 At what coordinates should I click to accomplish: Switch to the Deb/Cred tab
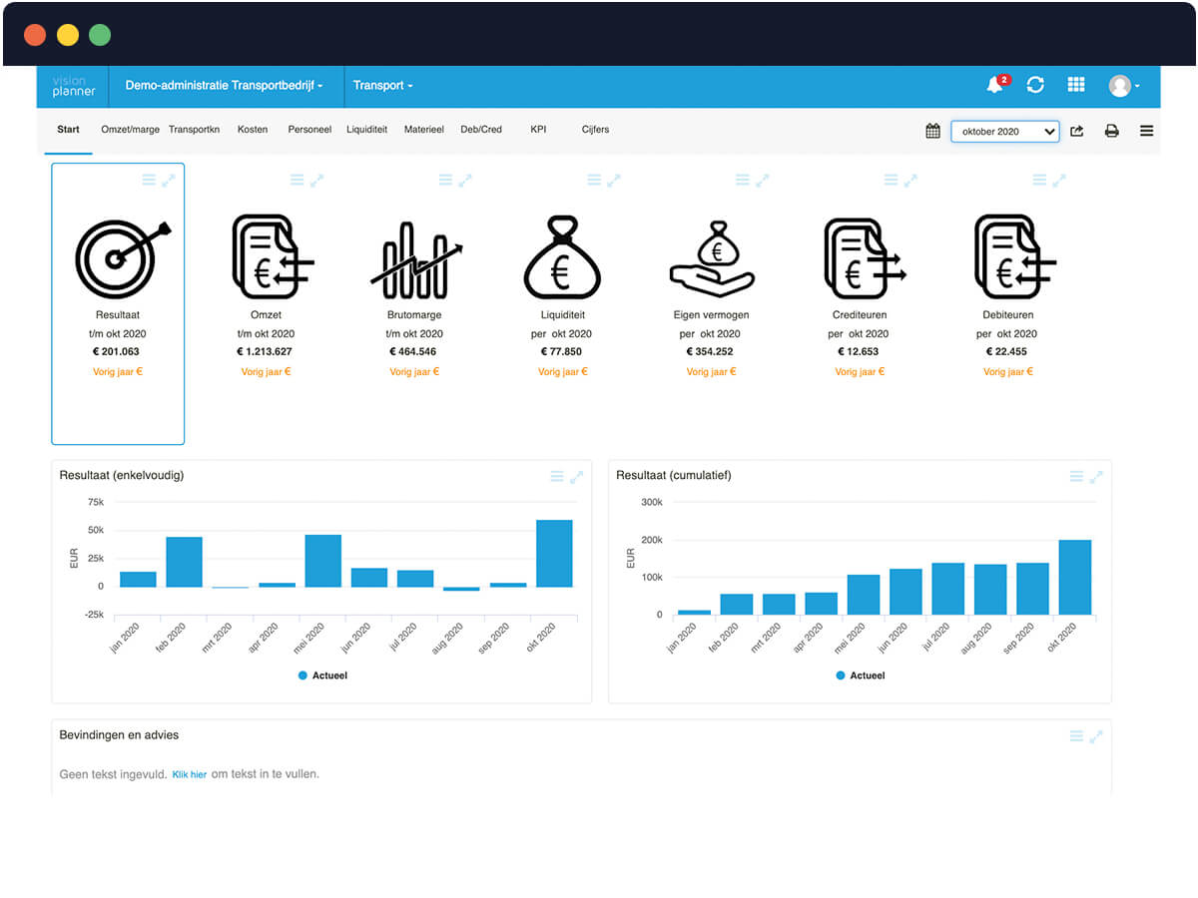tap(481, 130)
